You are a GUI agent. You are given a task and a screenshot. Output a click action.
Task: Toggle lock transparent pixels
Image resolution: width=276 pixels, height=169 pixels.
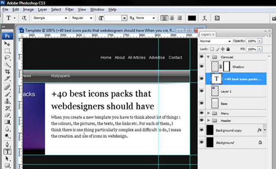pyautogui.click(x=212, y=49)
